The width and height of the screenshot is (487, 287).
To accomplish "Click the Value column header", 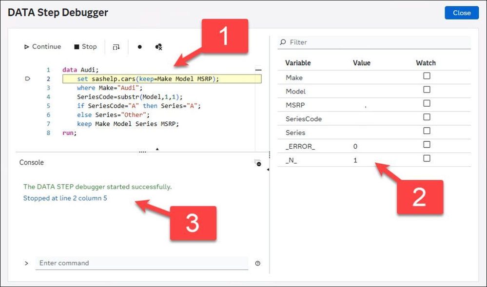I will (362, 63).
